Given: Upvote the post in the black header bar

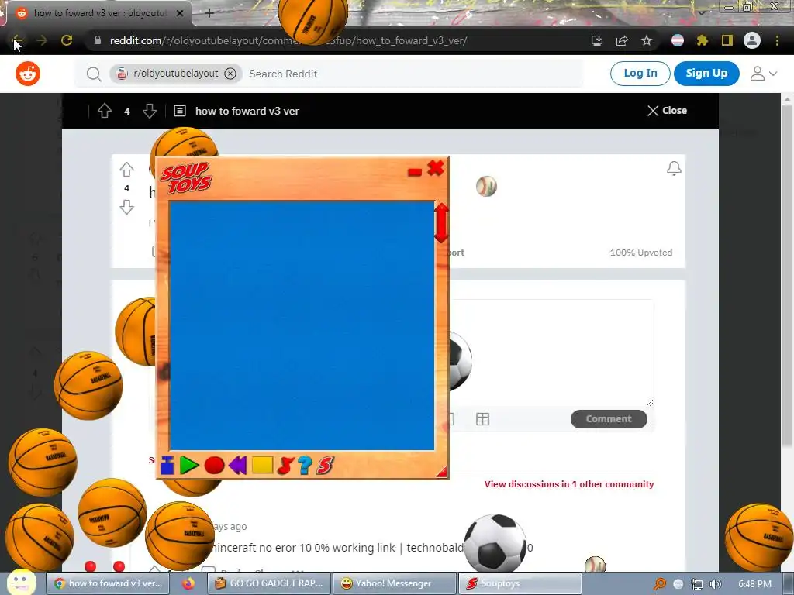Looking at the screenshot, I should [x=105, y=111].
